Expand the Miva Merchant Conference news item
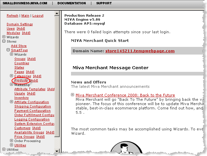Screen dimensions: 207x156 point(72,94)
